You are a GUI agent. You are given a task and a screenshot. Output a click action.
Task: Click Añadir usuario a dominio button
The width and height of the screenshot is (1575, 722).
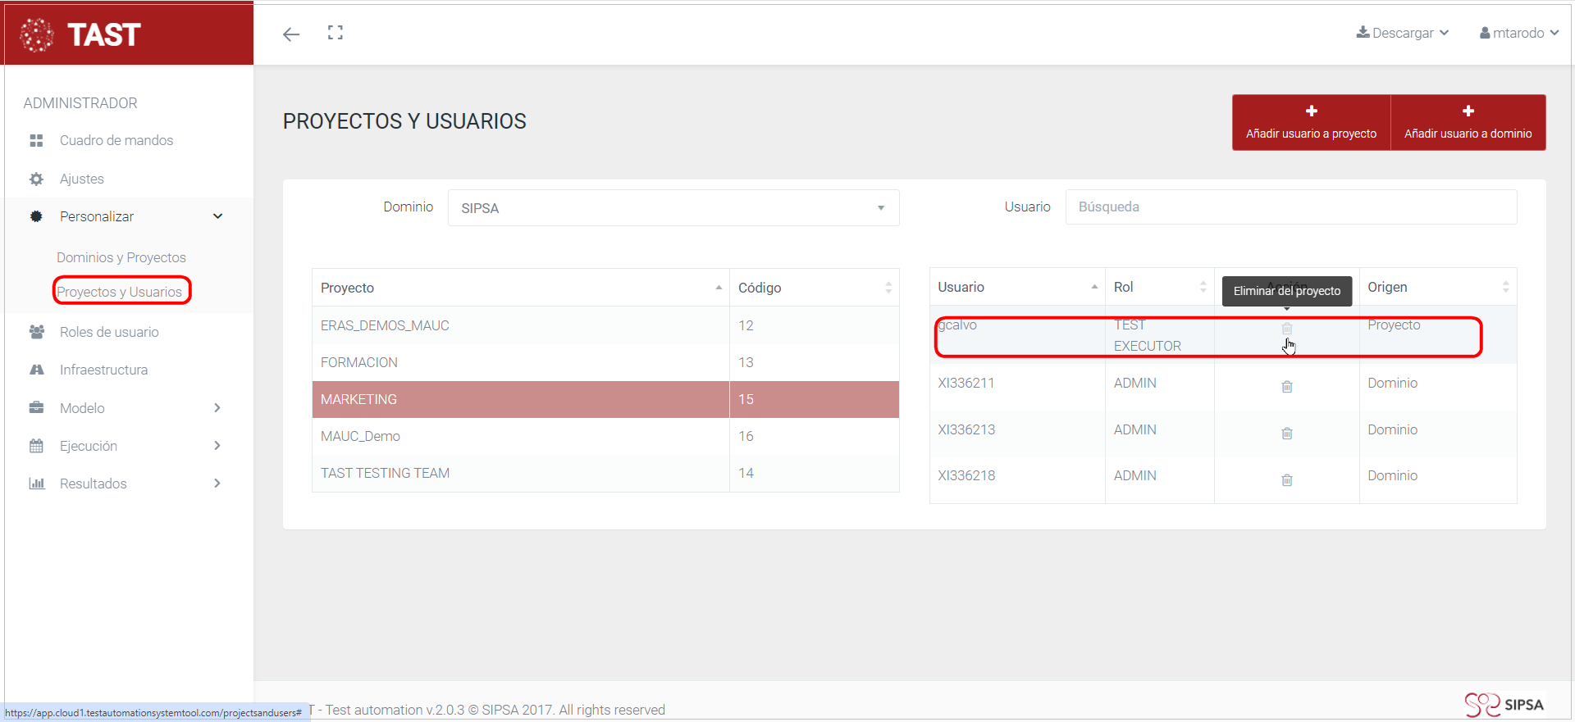(x=1468, y=122)
